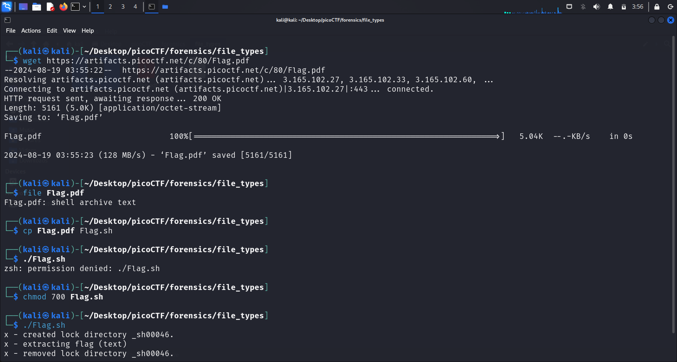Click the volume speaker icon
This screenshot has height=362, width=677.
[x=597, y=7]
